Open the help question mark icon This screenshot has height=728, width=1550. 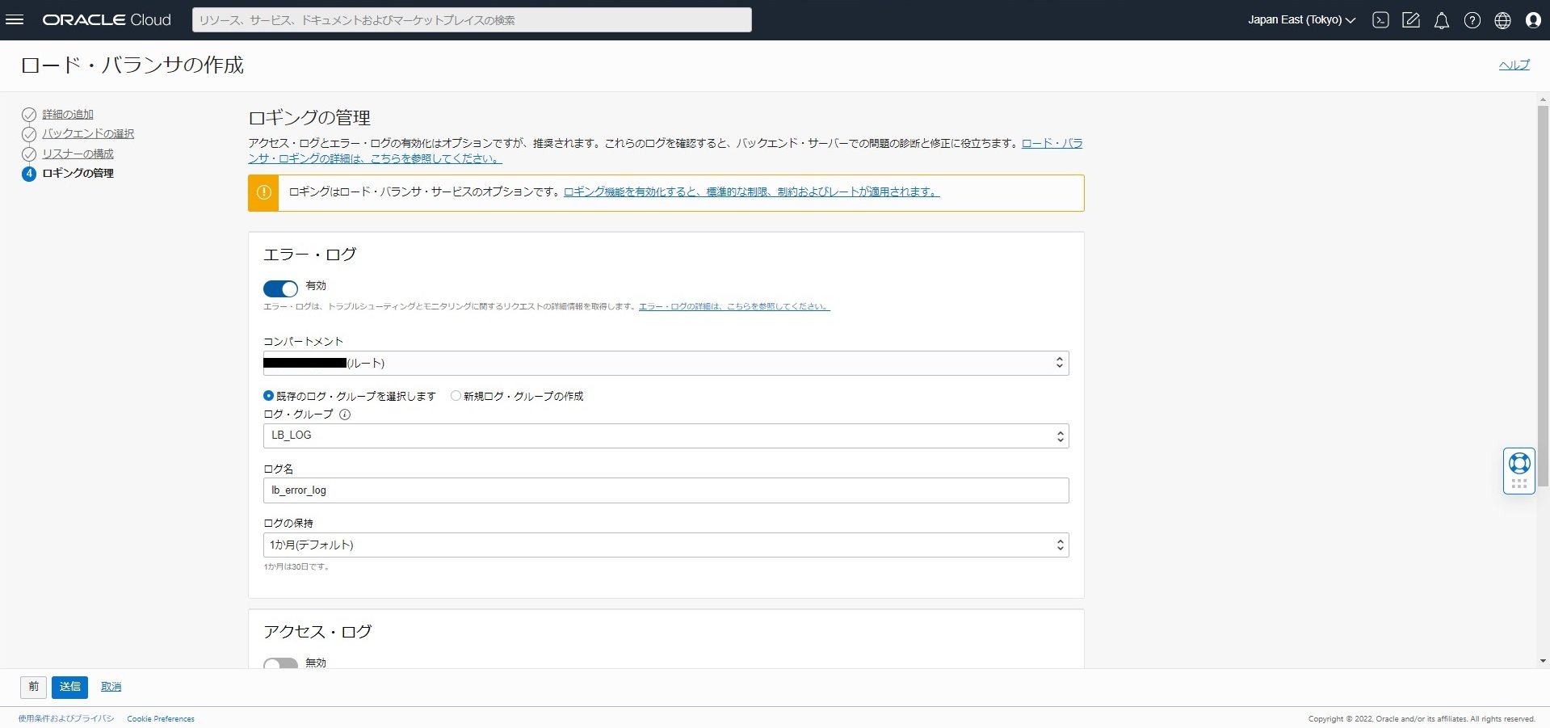point(1472,20)
